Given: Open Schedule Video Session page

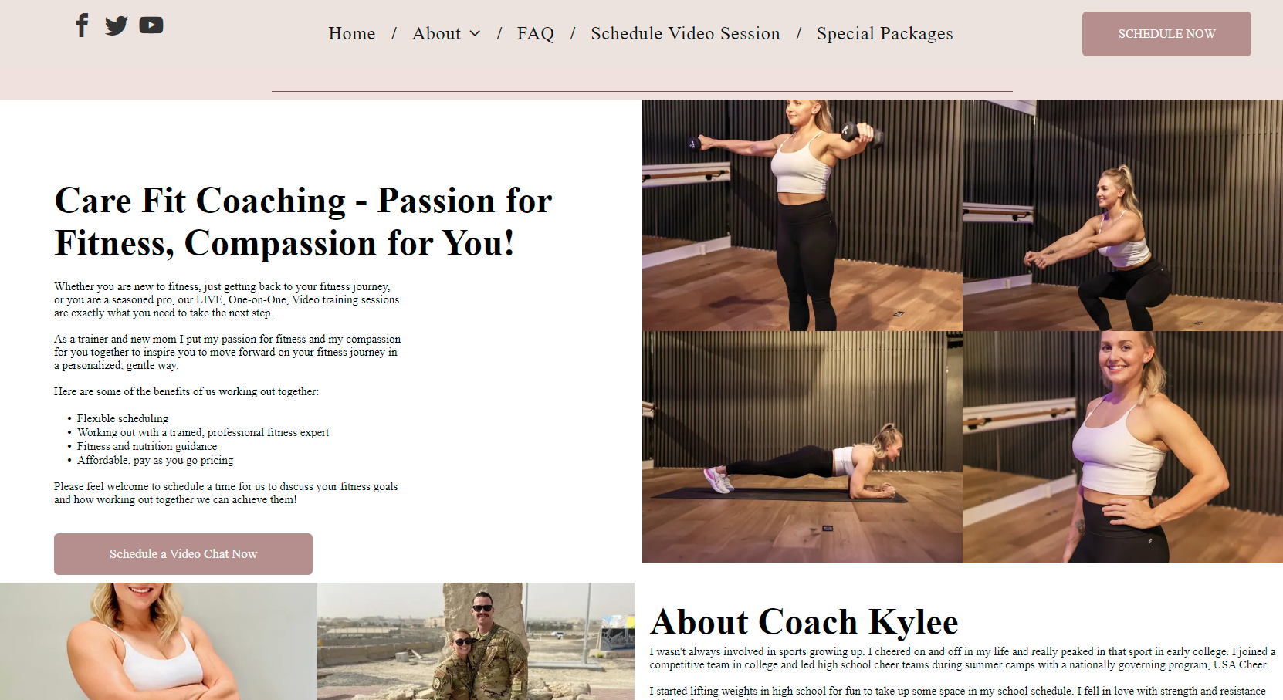Looking at the screenshot, I should coord(686,33).
